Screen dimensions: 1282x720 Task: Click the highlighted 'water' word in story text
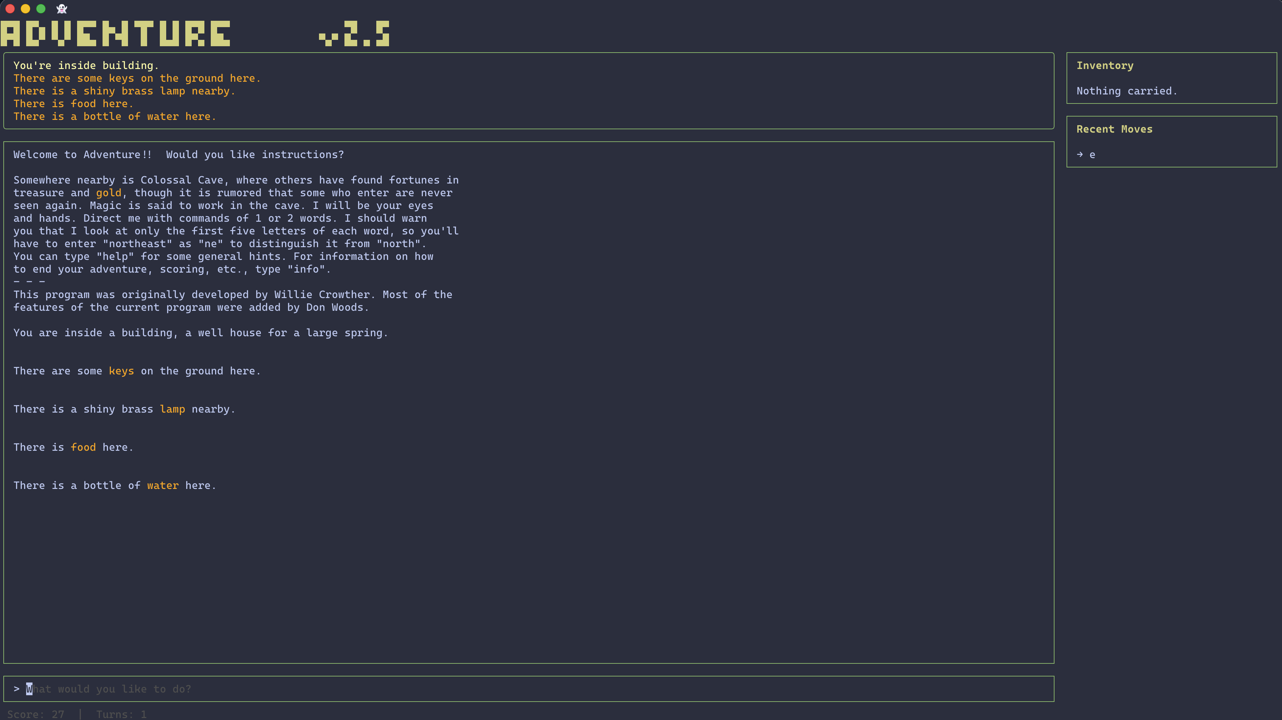[163, 485]
